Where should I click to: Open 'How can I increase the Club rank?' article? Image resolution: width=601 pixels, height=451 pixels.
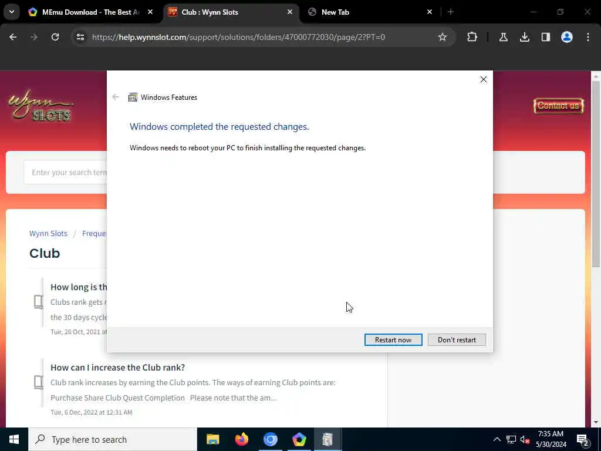[x=117, y=367]
